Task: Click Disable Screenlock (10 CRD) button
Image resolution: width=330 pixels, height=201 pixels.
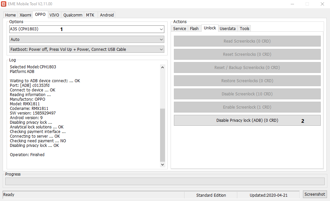Action: [247, 94]
